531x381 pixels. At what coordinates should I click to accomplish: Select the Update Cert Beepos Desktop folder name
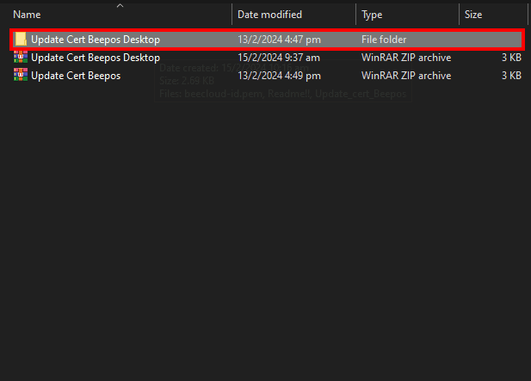click(x=96, y=40)
